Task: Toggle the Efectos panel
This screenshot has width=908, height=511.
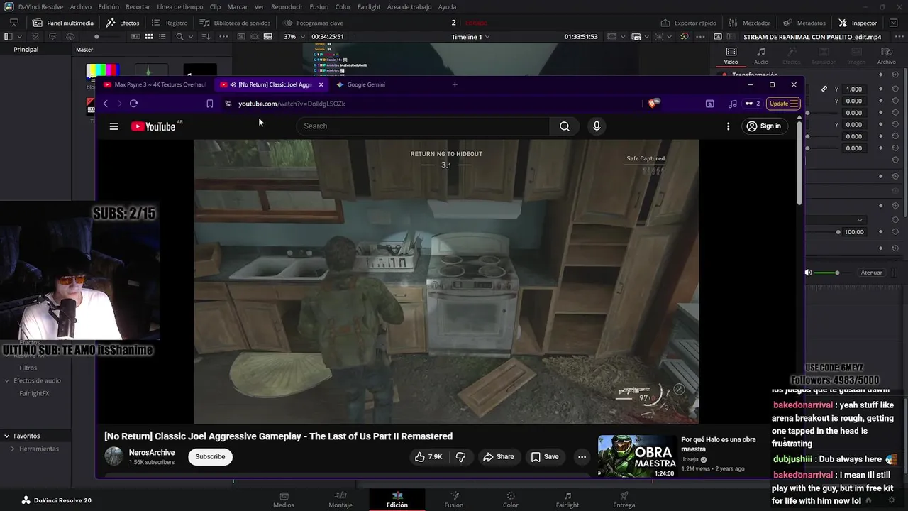Action: tap(123, 23)
